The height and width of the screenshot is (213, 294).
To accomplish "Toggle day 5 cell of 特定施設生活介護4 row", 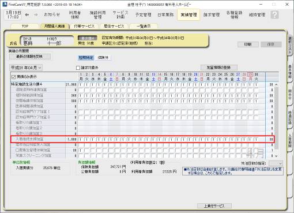I will tap(105, 84).
